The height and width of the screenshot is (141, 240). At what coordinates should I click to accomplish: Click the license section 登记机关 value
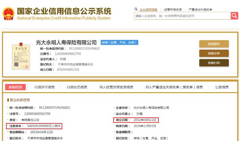tap(45, 138)
